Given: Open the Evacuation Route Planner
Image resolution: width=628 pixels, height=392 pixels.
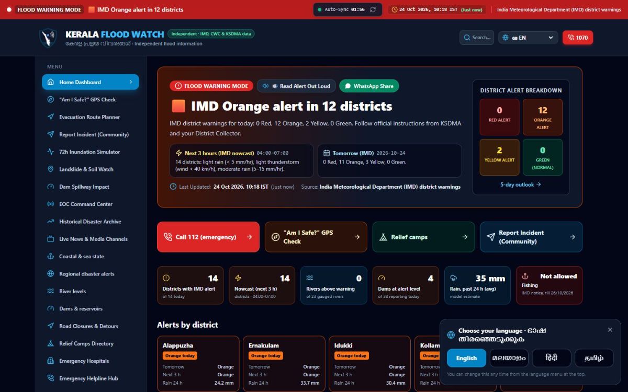Looking at the screenshot, I should [91, 117].
